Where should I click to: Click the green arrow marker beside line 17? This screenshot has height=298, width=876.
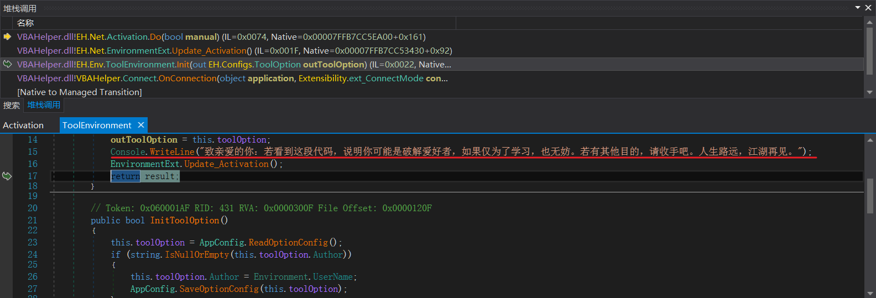tap(7, 176)
